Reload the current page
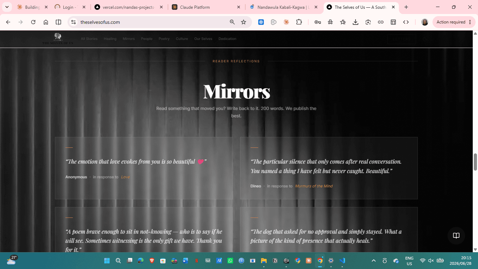478x269 pixels. tap(33, 22)
